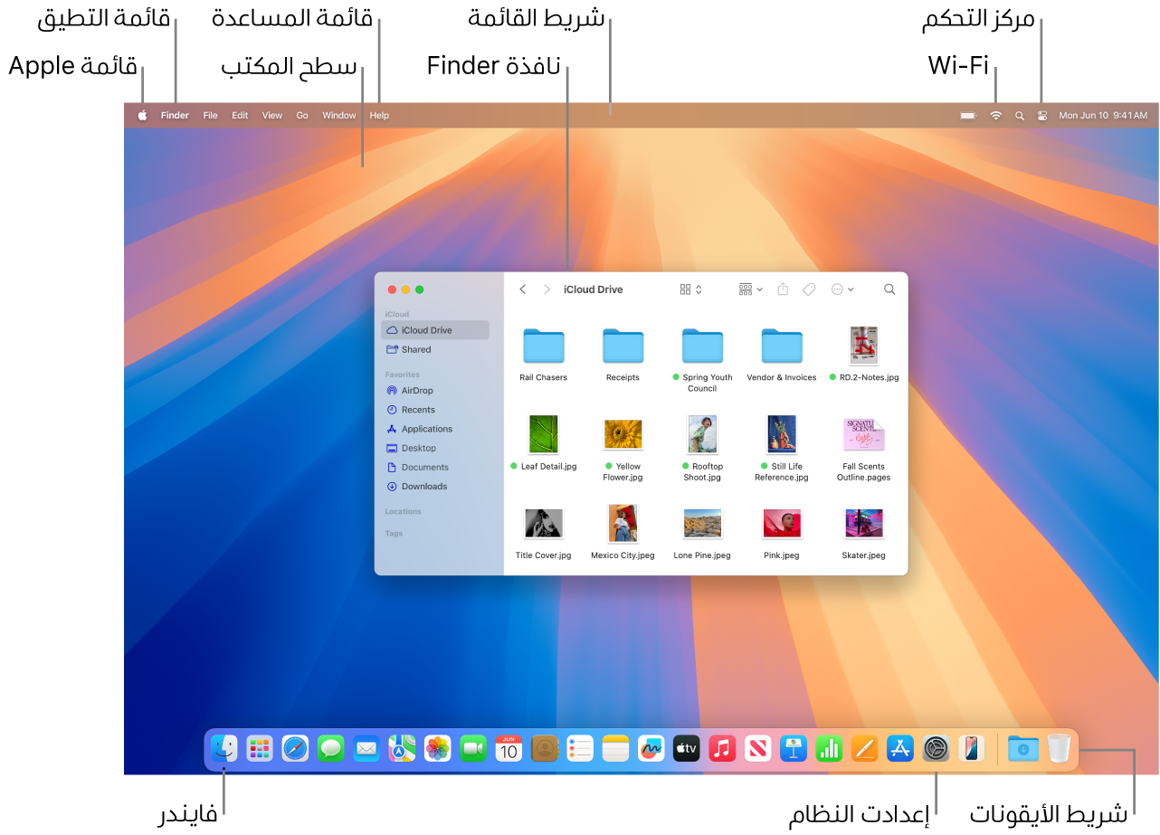This screenshot has height=835, width=1160.
Task: Open System Settings from the Dock
Action: pyautogui.click(x=935, y=748)
